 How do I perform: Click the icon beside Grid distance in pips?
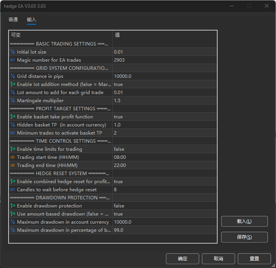point(13,76)
